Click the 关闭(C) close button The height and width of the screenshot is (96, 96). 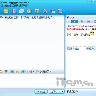click(x=41, y=91)
